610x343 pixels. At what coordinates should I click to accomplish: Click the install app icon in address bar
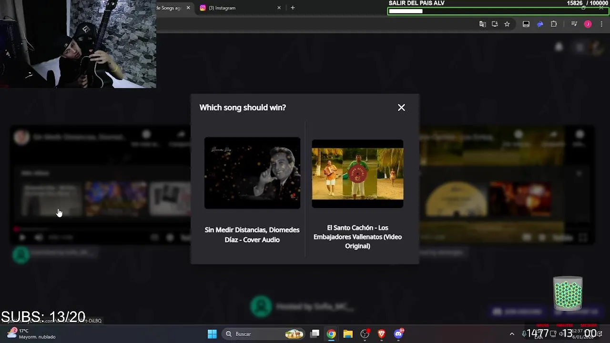point(495,24)
